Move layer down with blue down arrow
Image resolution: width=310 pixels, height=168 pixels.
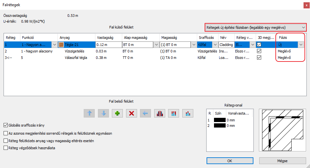[103, 113]
